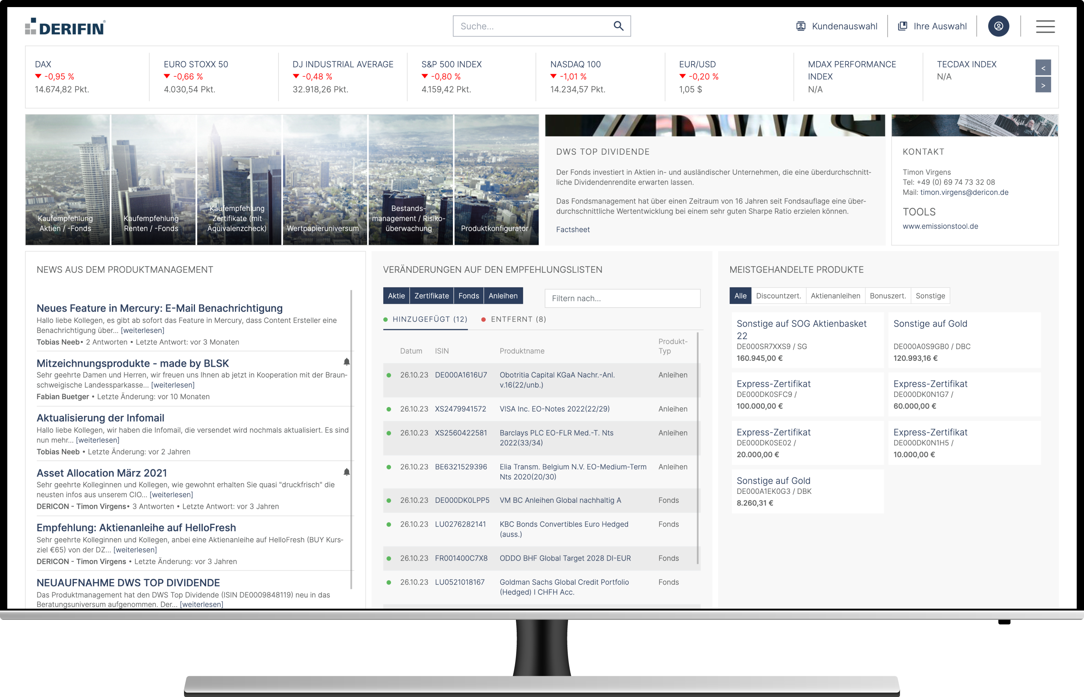
Task: Open Kaufempfehlung Zertifikate tile
Action: point(239,180)
